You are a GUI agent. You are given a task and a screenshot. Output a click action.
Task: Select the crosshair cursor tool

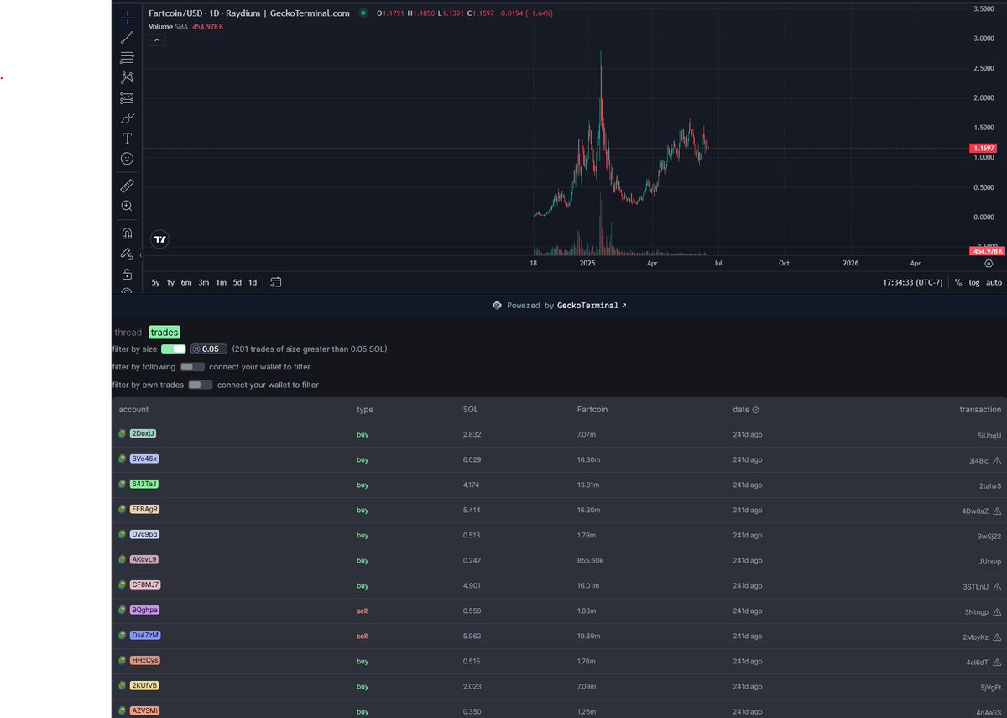click(127, 17)
